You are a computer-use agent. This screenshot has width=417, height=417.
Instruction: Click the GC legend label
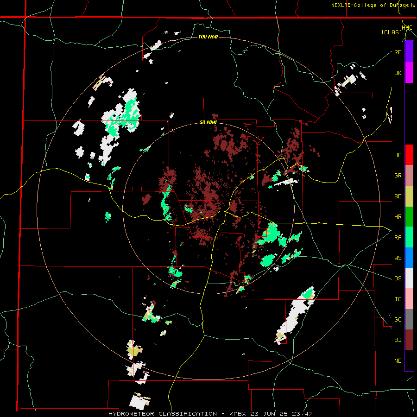(x=398, y=320)
